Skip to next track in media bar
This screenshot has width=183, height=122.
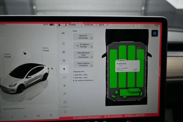(x=25, y=116)
